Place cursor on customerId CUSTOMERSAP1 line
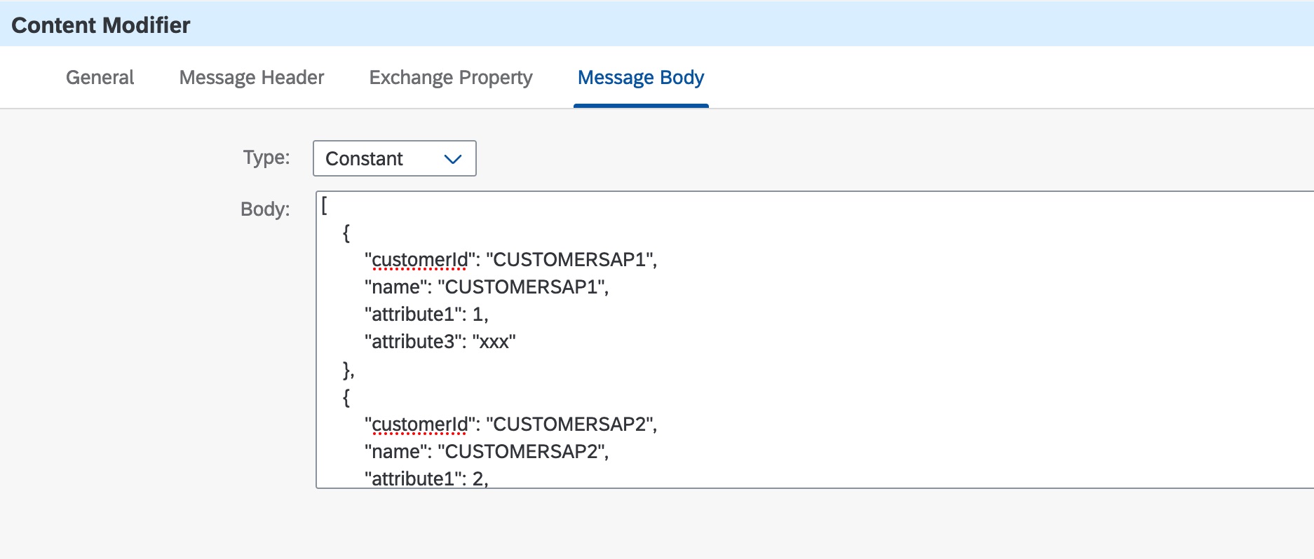1314x559 pixels. 510,260
